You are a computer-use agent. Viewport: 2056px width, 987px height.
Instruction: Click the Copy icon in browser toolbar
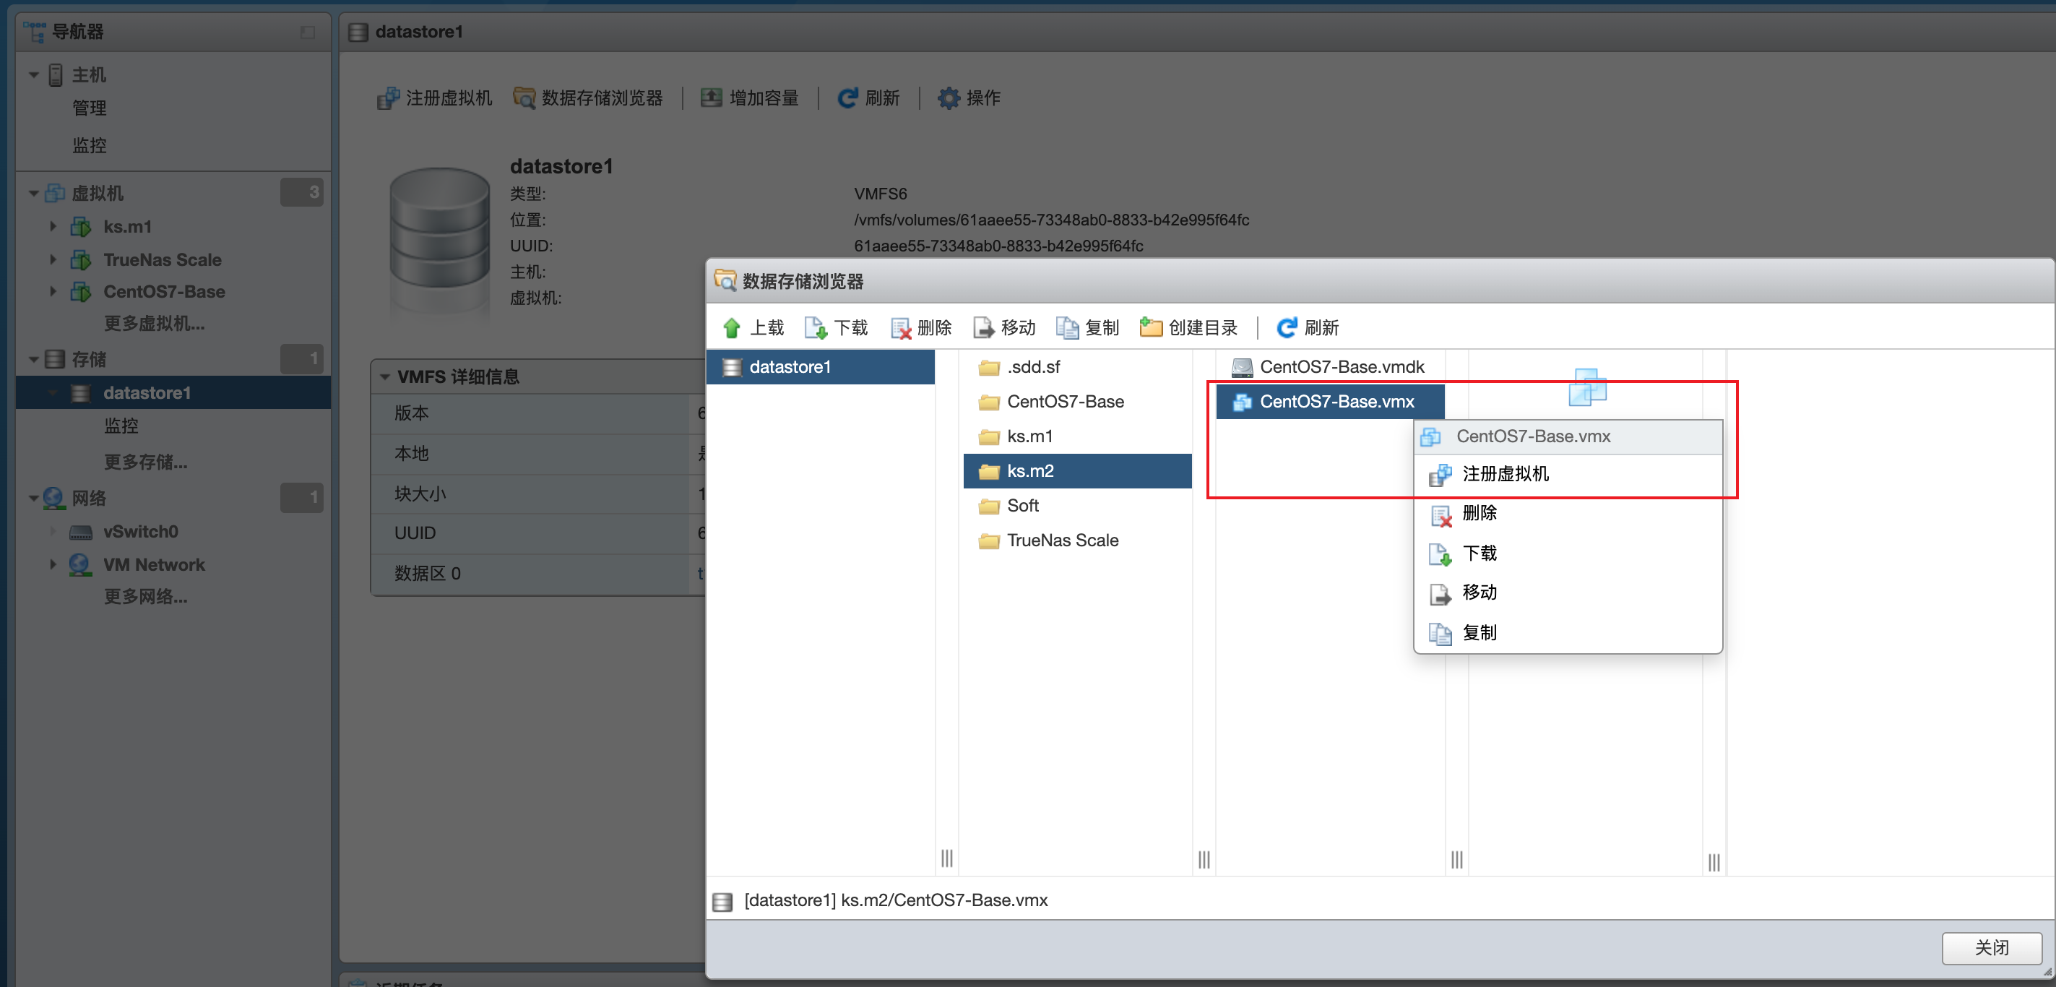[x=1067, y=328]
